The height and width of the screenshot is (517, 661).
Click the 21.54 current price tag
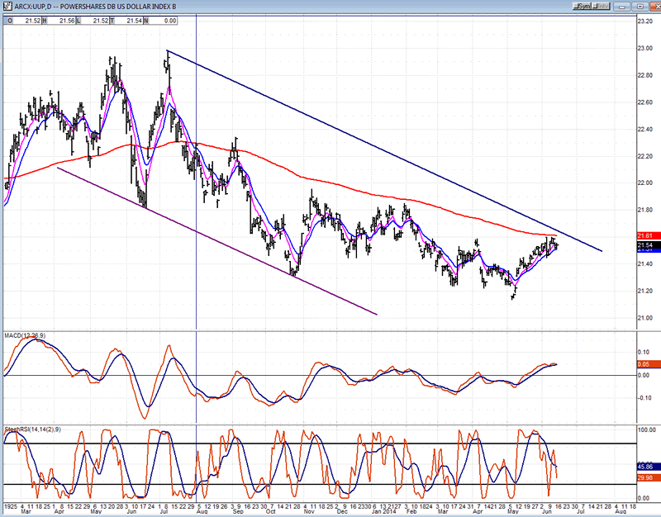(645, 245)
